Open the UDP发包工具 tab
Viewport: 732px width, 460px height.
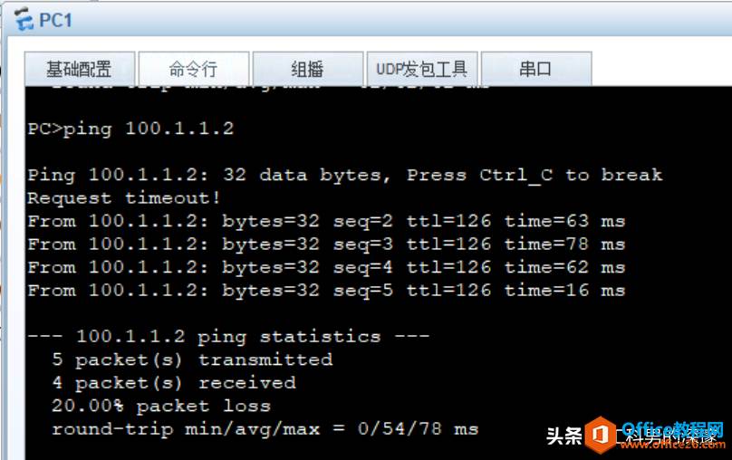pos(422,69)
